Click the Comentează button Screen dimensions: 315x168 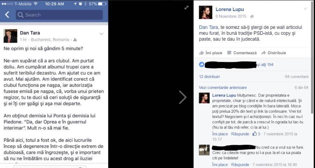[242, 53]
